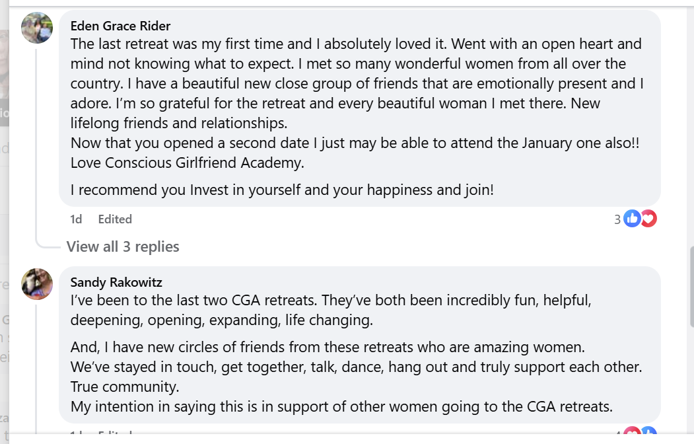
Task: Open Sandy Rakowitz's profile name link
Action: [x=116, y=282]
